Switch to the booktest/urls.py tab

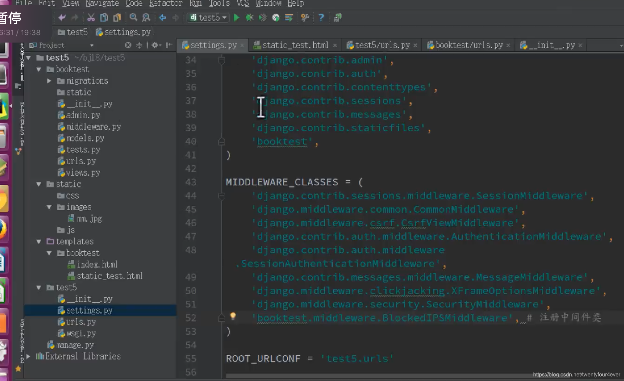click(469, 45)
